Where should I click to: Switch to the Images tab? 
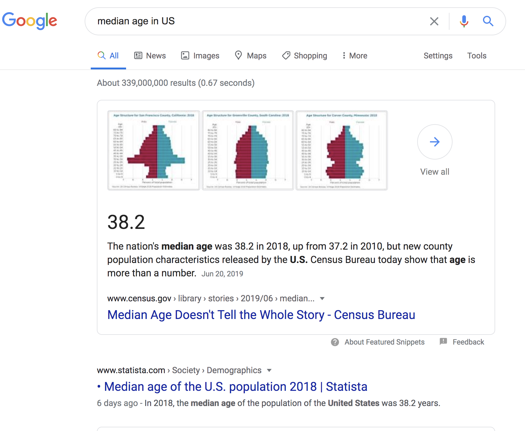click(x=200, y=56)
